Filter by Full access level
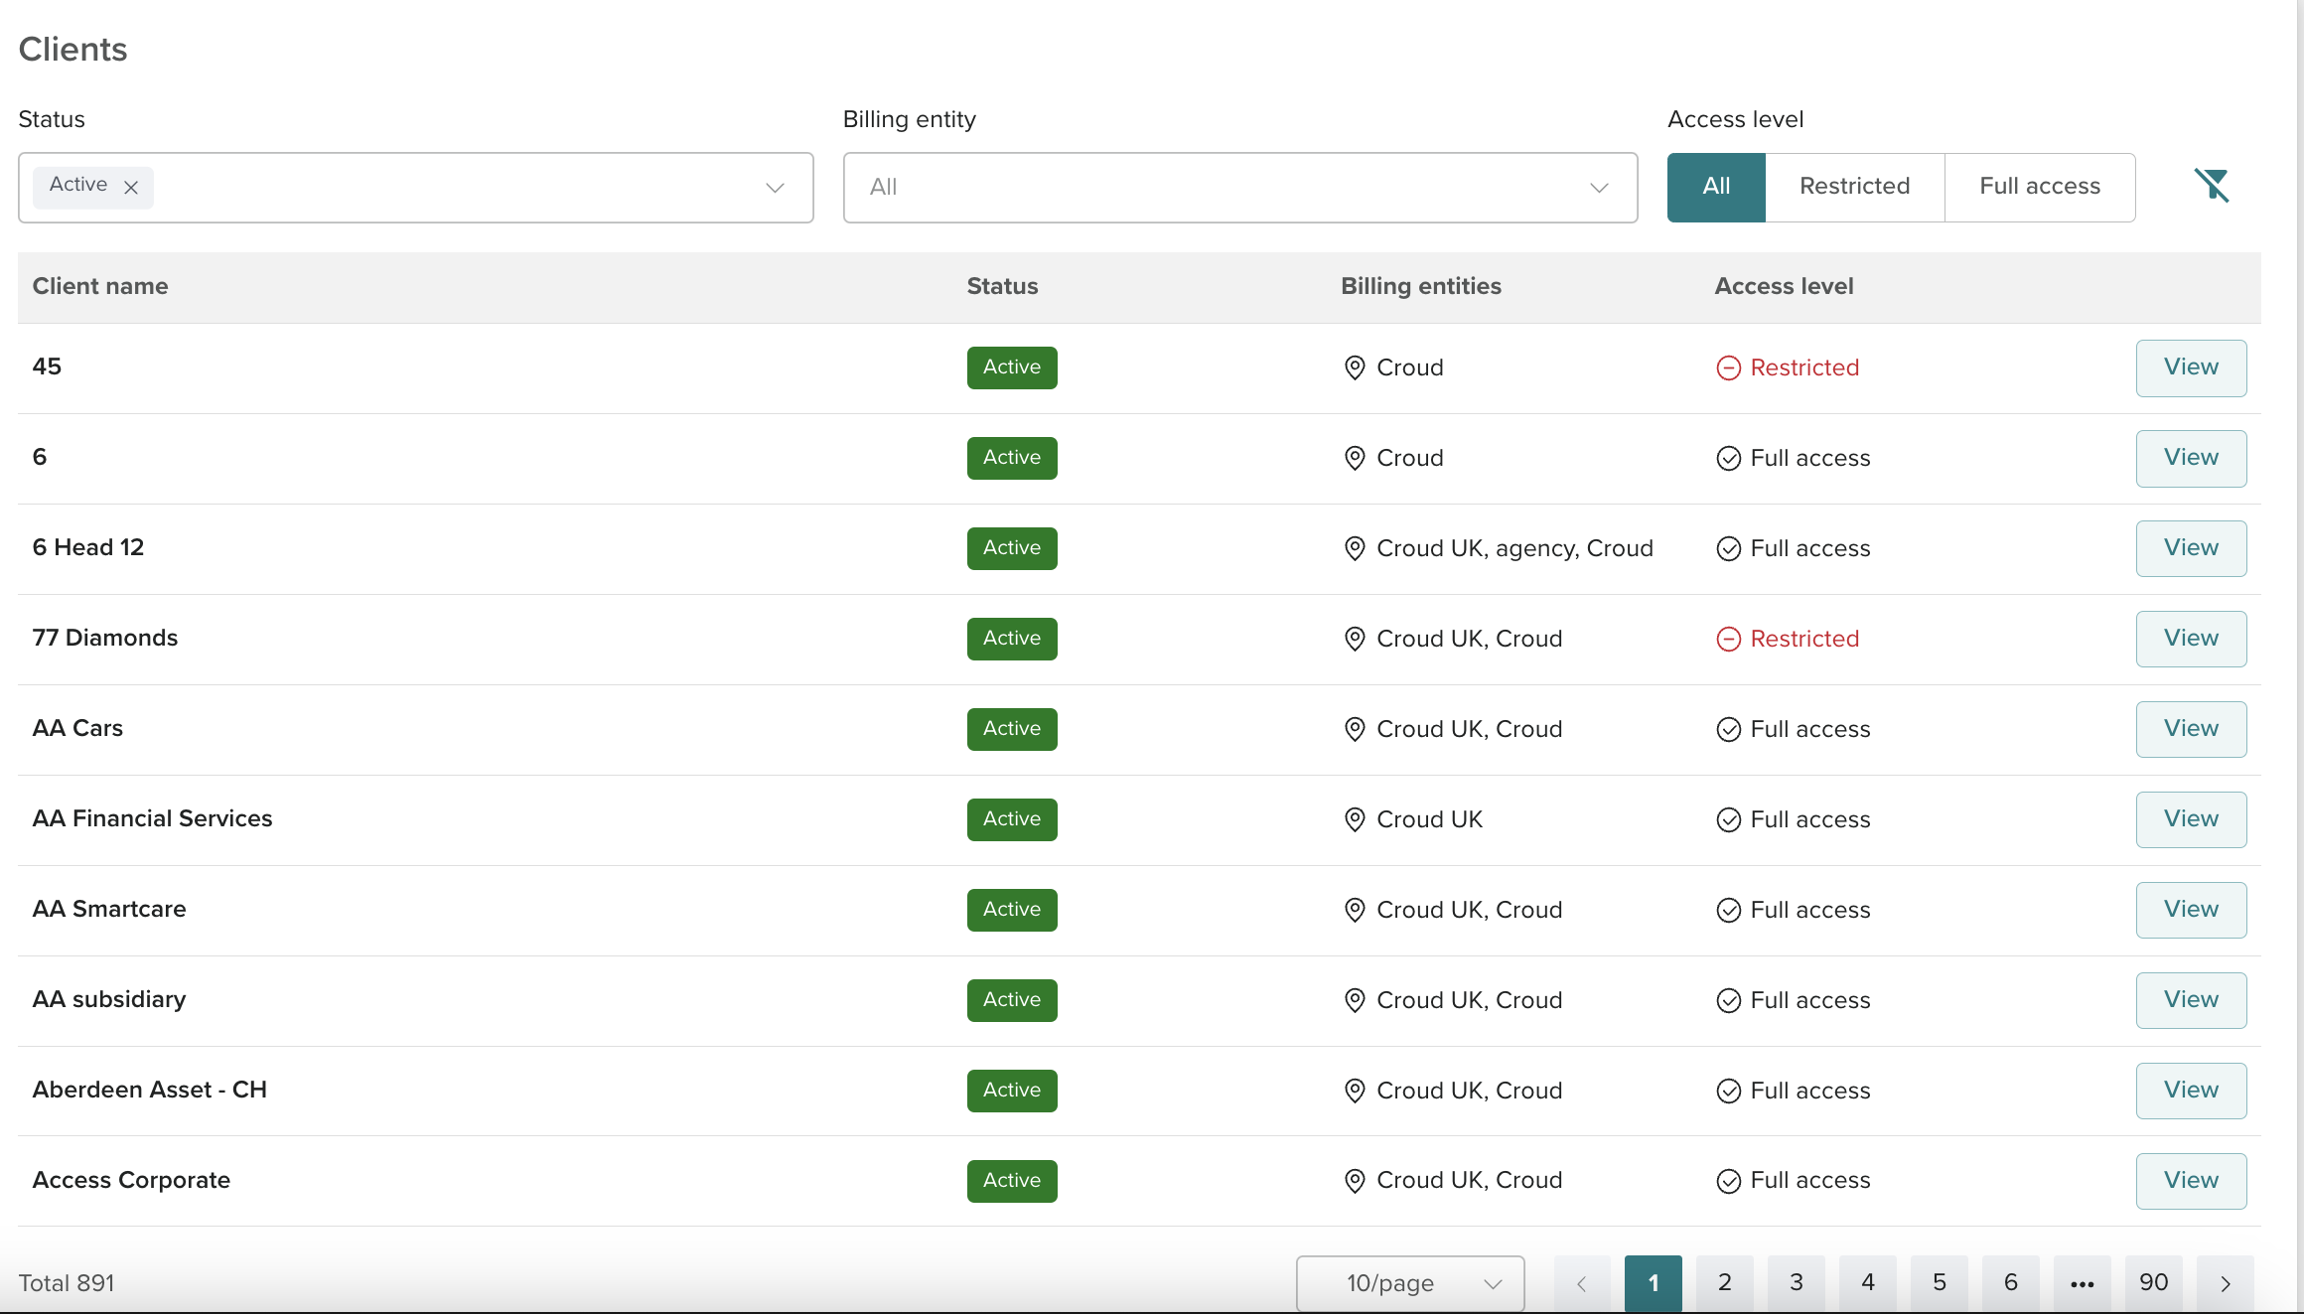 [x=2039, y=187]
